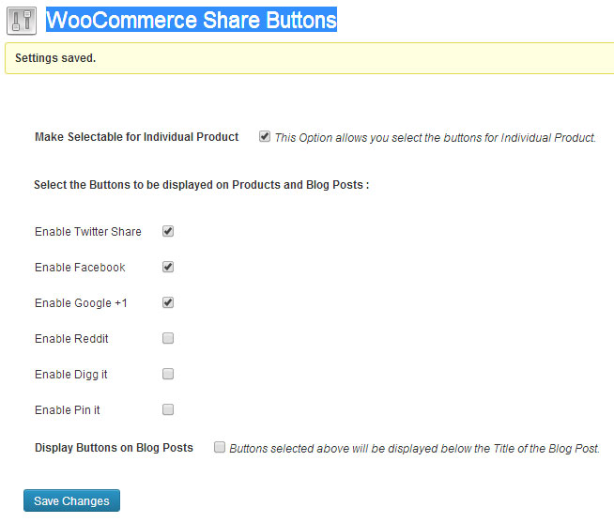Click the Enable Reddit label text
The height and width of the screenshot is (523, 614).
click(x=71, y=338)
